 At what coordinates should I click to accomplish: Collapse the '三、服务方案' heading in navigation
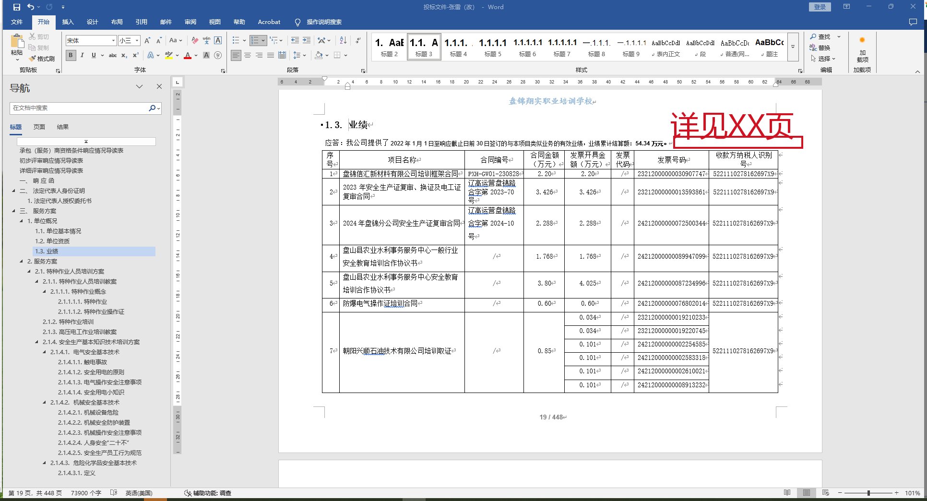click(14, 211)
